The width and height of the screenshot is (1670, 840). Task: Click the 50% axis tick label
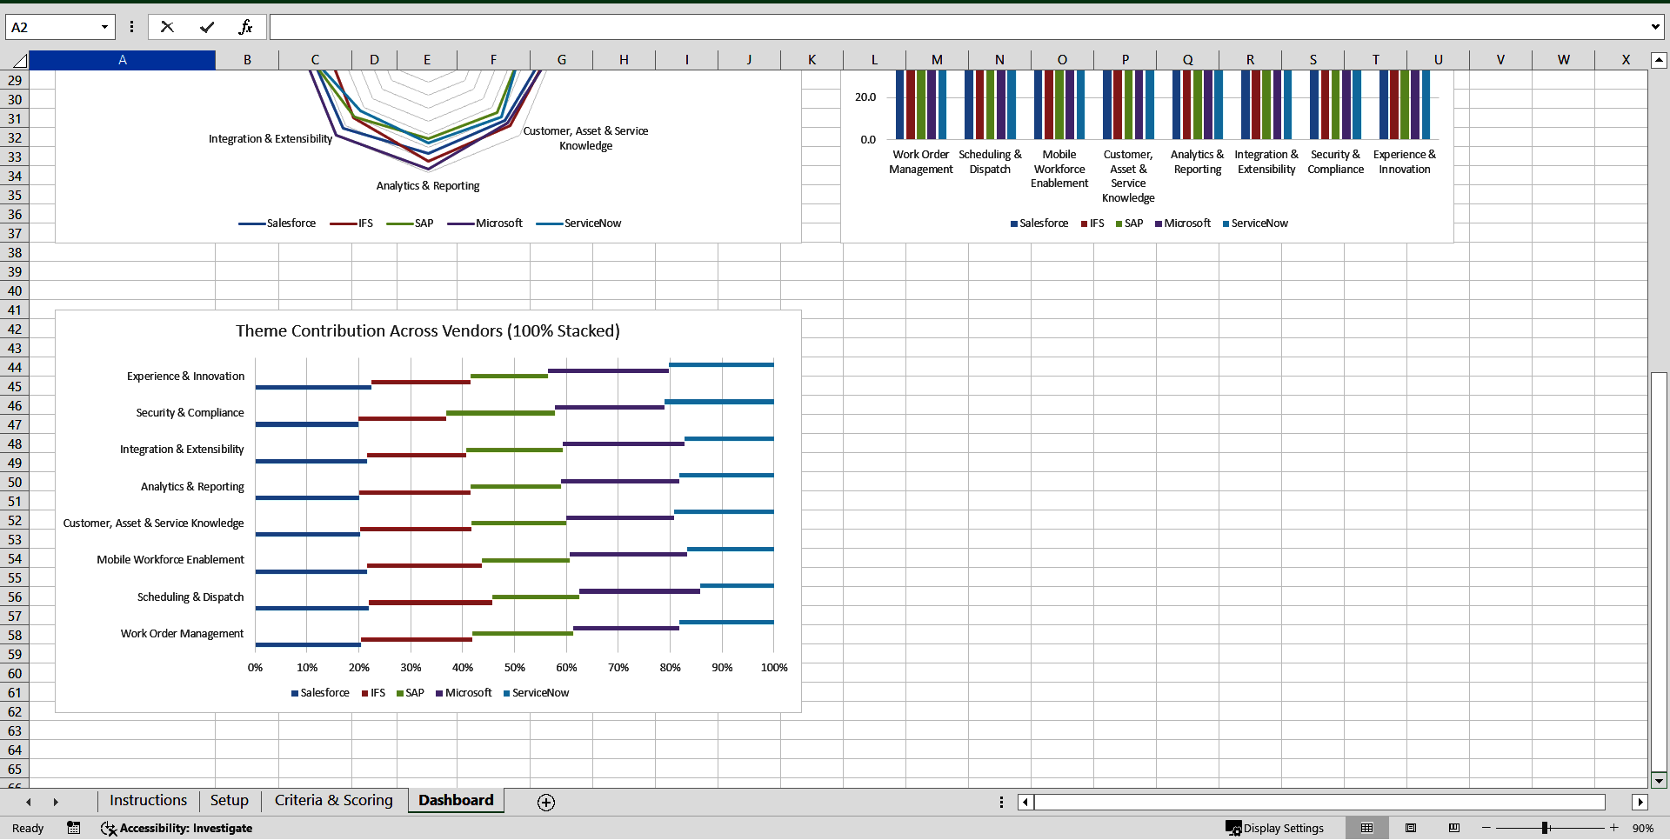tap(515, 668)
